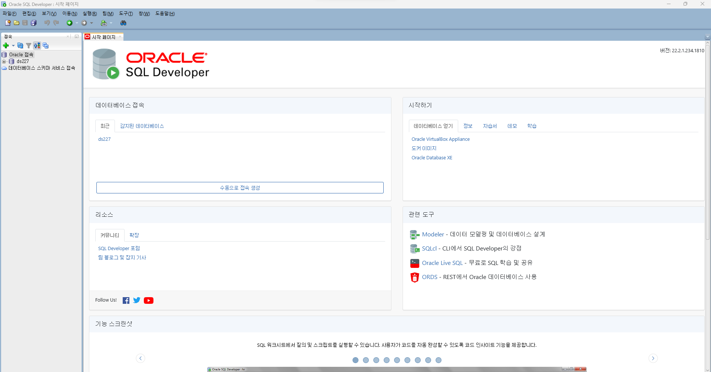Image resolution: width=711 pixels, height=372 pixels.
Task: Switch to the 데모 tab
Action: 512,126
